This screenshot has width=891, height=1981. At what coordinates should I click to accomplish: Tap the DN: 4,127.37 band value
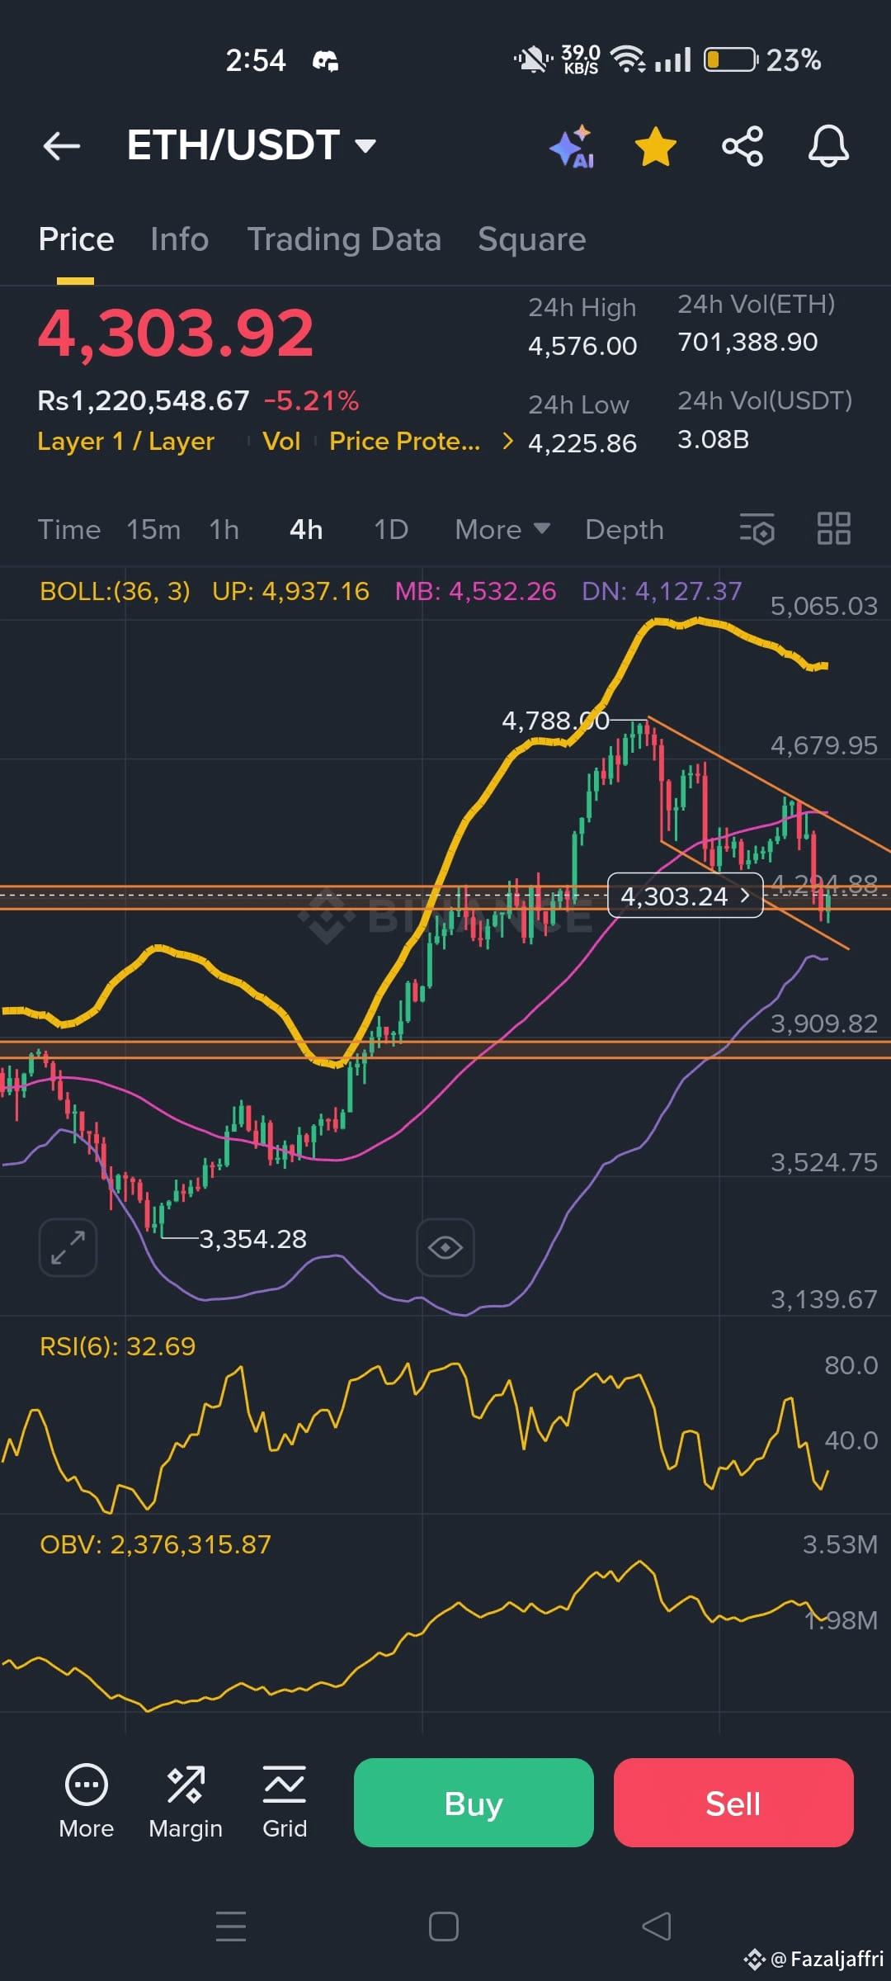(x=662, y=591)
